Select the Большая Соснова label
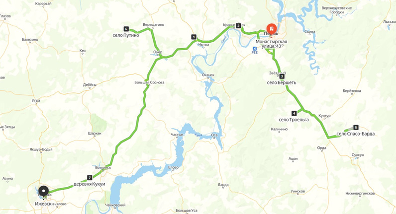The height and width of the screenshot is (214, 396). 149,82
